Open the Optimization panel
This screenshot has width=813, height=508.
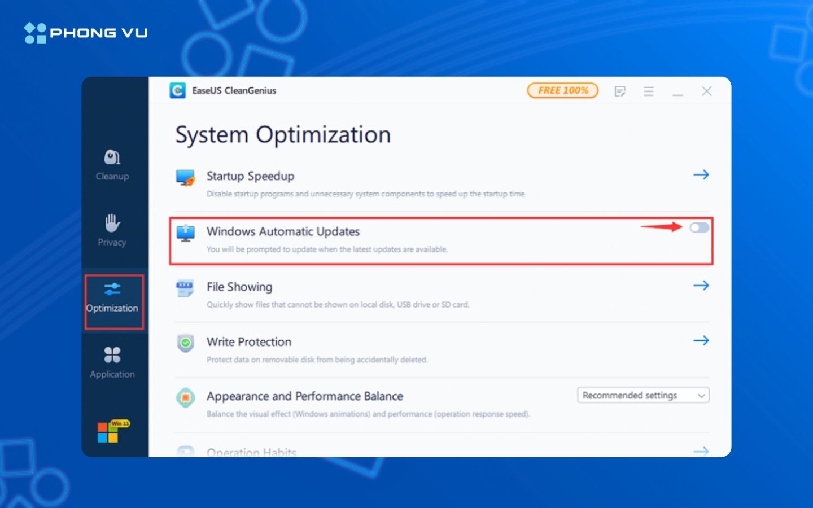pyautogui.click(x=112, y=297)
